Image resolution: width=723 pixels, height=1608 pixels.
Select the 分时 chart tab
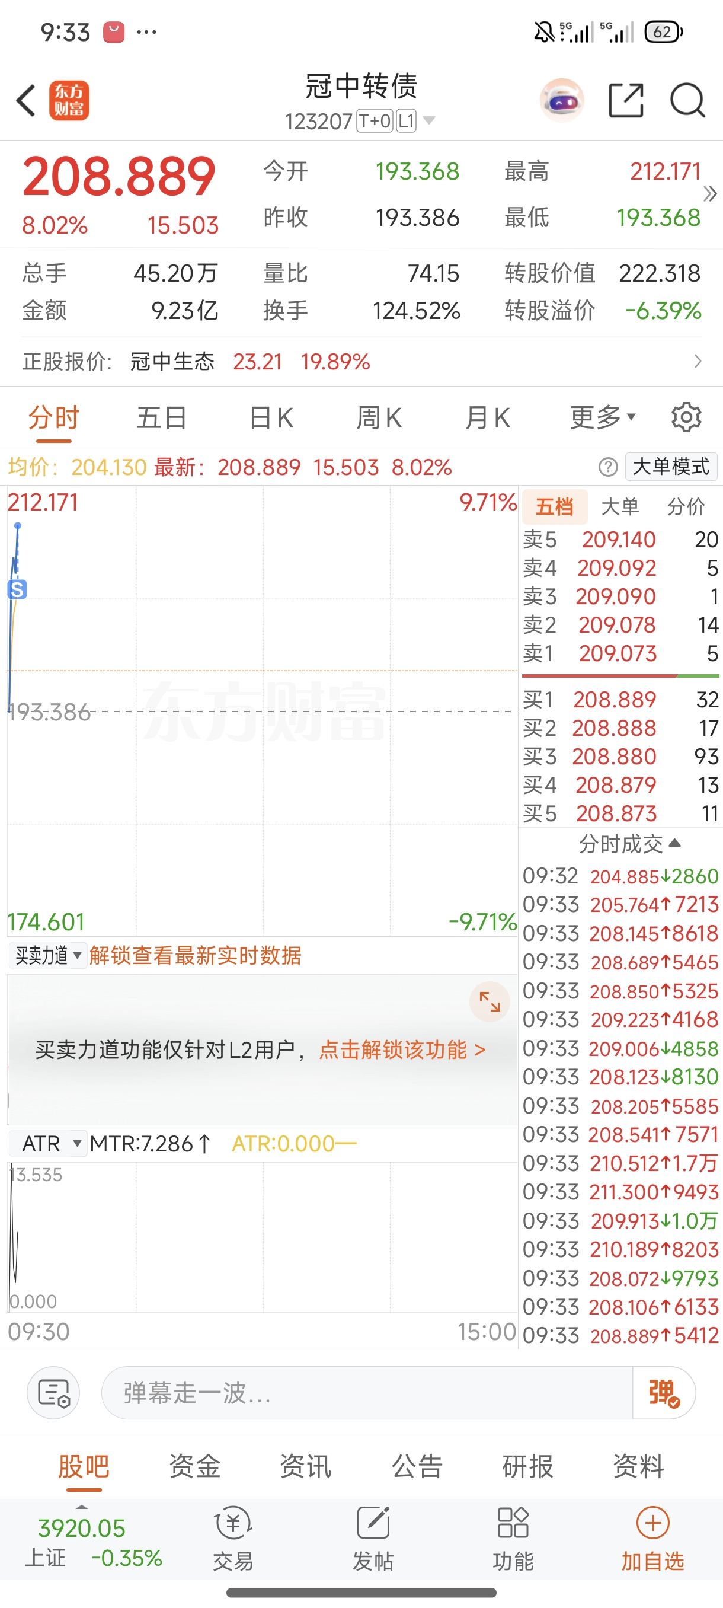54,417
